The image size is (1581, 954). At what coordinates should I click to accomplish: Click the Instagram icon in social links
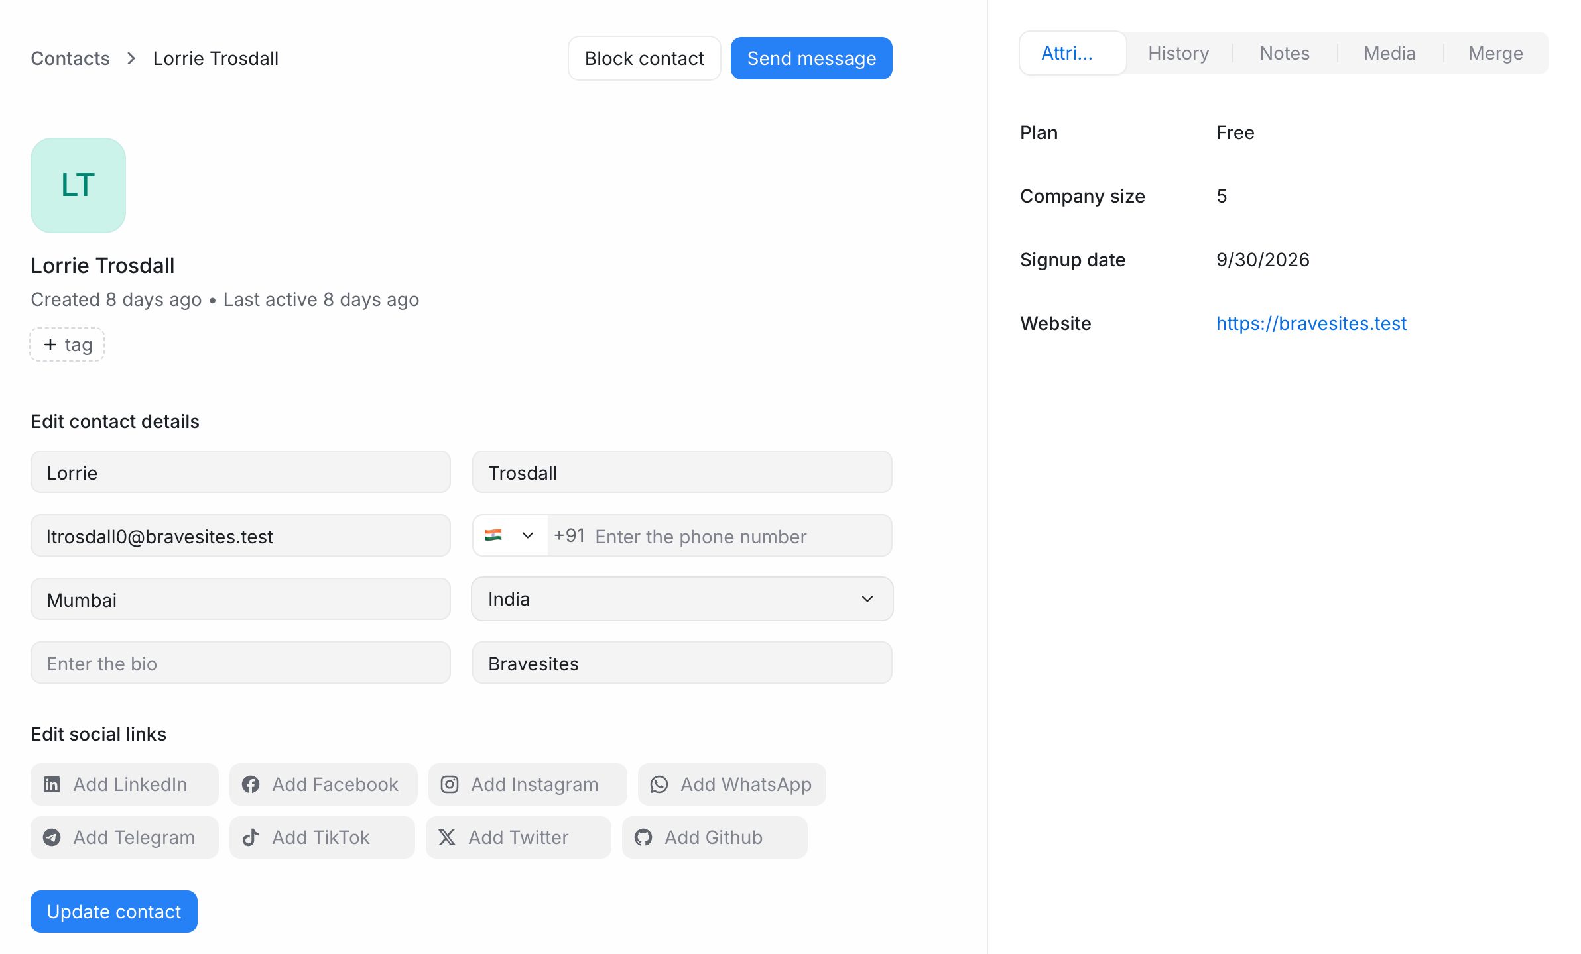(x=450, y=784)
